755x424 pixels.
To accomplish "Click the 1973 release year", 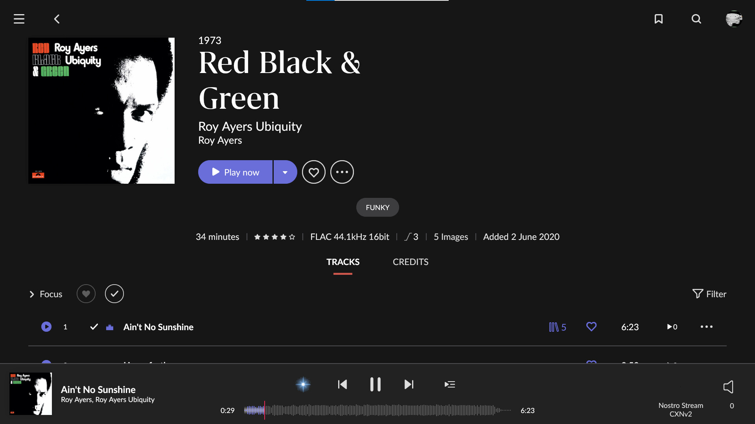I will [x=210, y=40].
